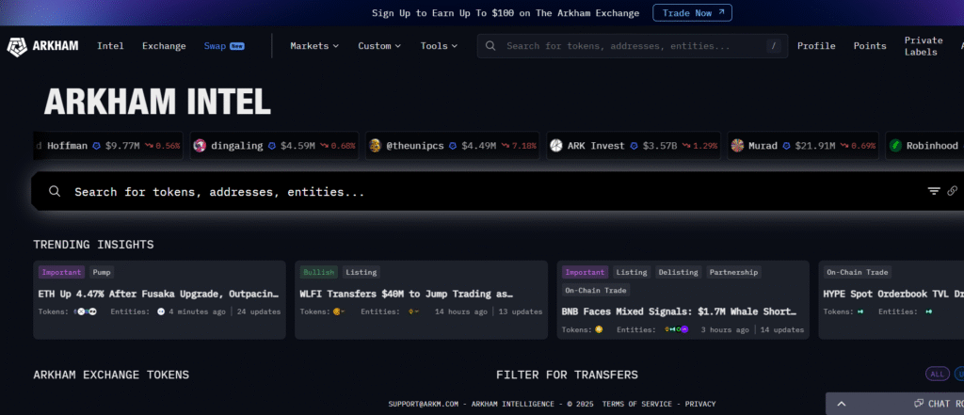Image resolution: width=964 pixels, height=415 pixels.
Task: Click the Privacy footer link
Action: coord(700,404)
